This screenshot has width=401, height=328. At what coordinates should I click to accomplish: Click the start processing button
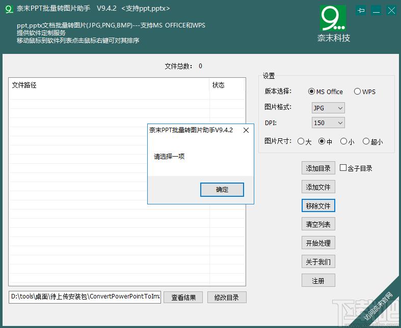click(x=318, y=243)
